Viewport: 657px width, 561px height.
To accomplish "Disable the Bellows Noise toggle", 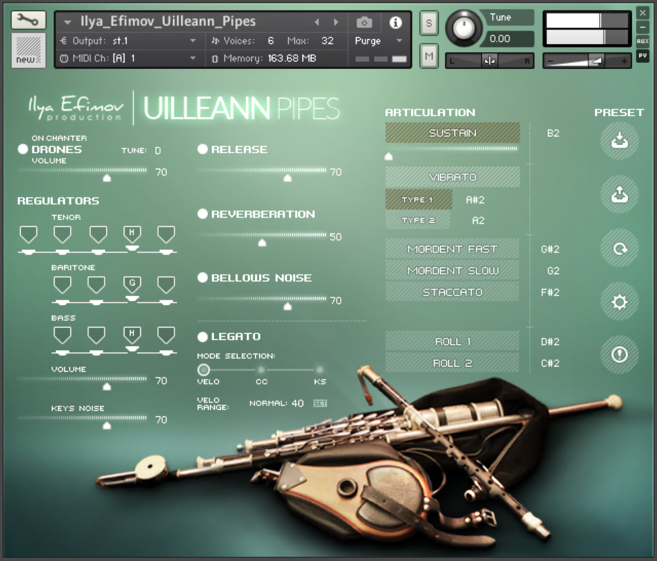I will click(203, 277).
